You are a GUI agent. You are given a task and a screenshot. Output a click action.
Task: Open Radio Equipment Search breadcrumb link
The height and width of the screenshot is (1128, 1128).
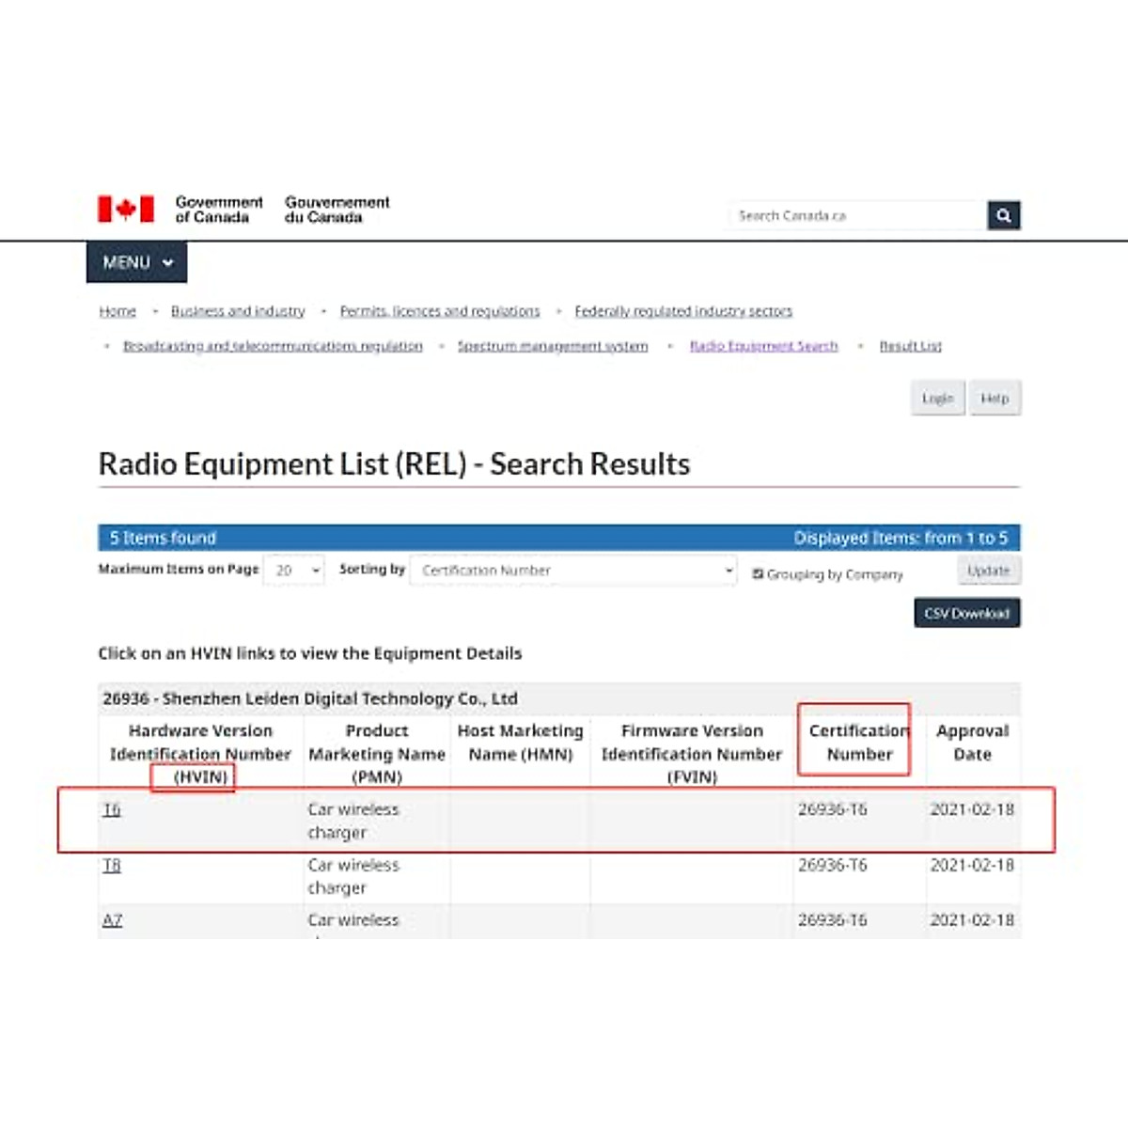click(x=763, y=346)
